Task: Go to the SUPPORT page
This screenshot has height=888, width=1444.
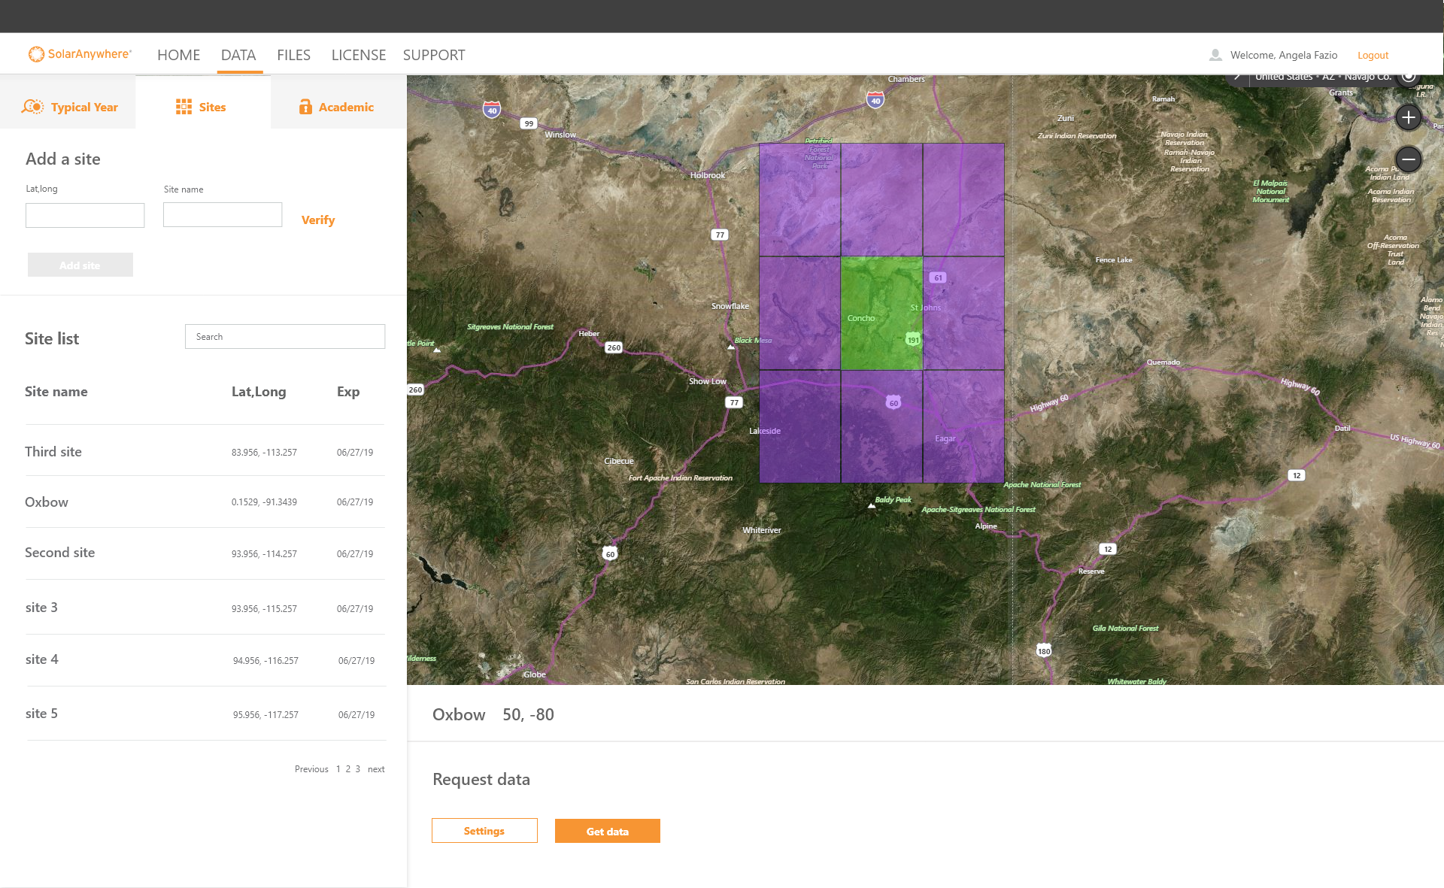Action: coord(434,55)
